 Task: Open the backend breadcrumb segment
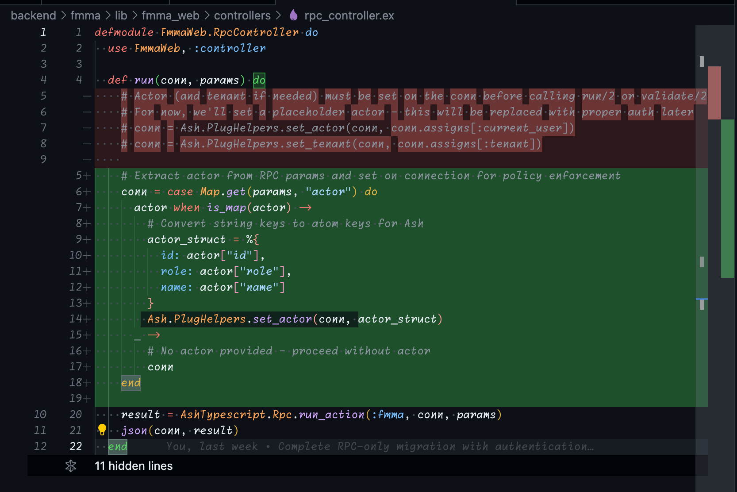tap(33, 15)
